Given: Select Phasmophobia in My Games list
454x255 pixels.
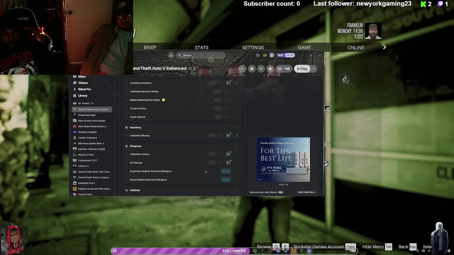Looking at the screenshot, I should tap(92, 115).
